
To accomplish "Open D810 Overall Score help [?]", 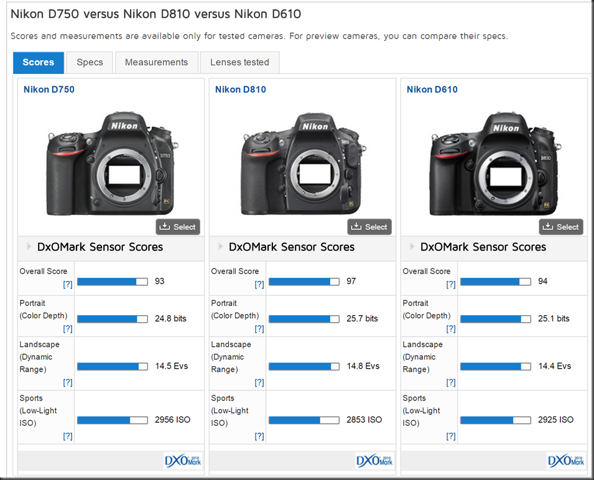I will tap(259, 284).
